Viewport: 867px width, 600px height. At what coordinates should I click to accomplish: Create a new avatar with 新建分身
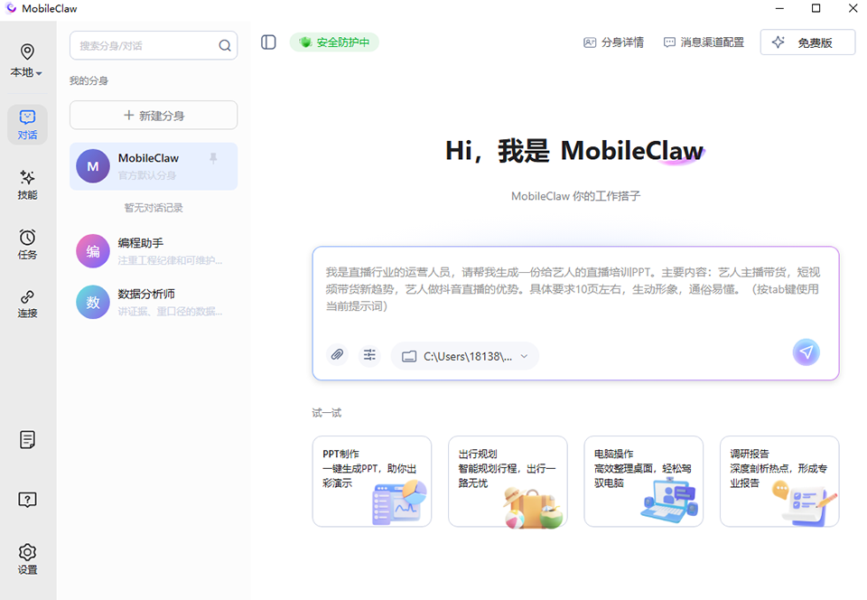[154, 115]
